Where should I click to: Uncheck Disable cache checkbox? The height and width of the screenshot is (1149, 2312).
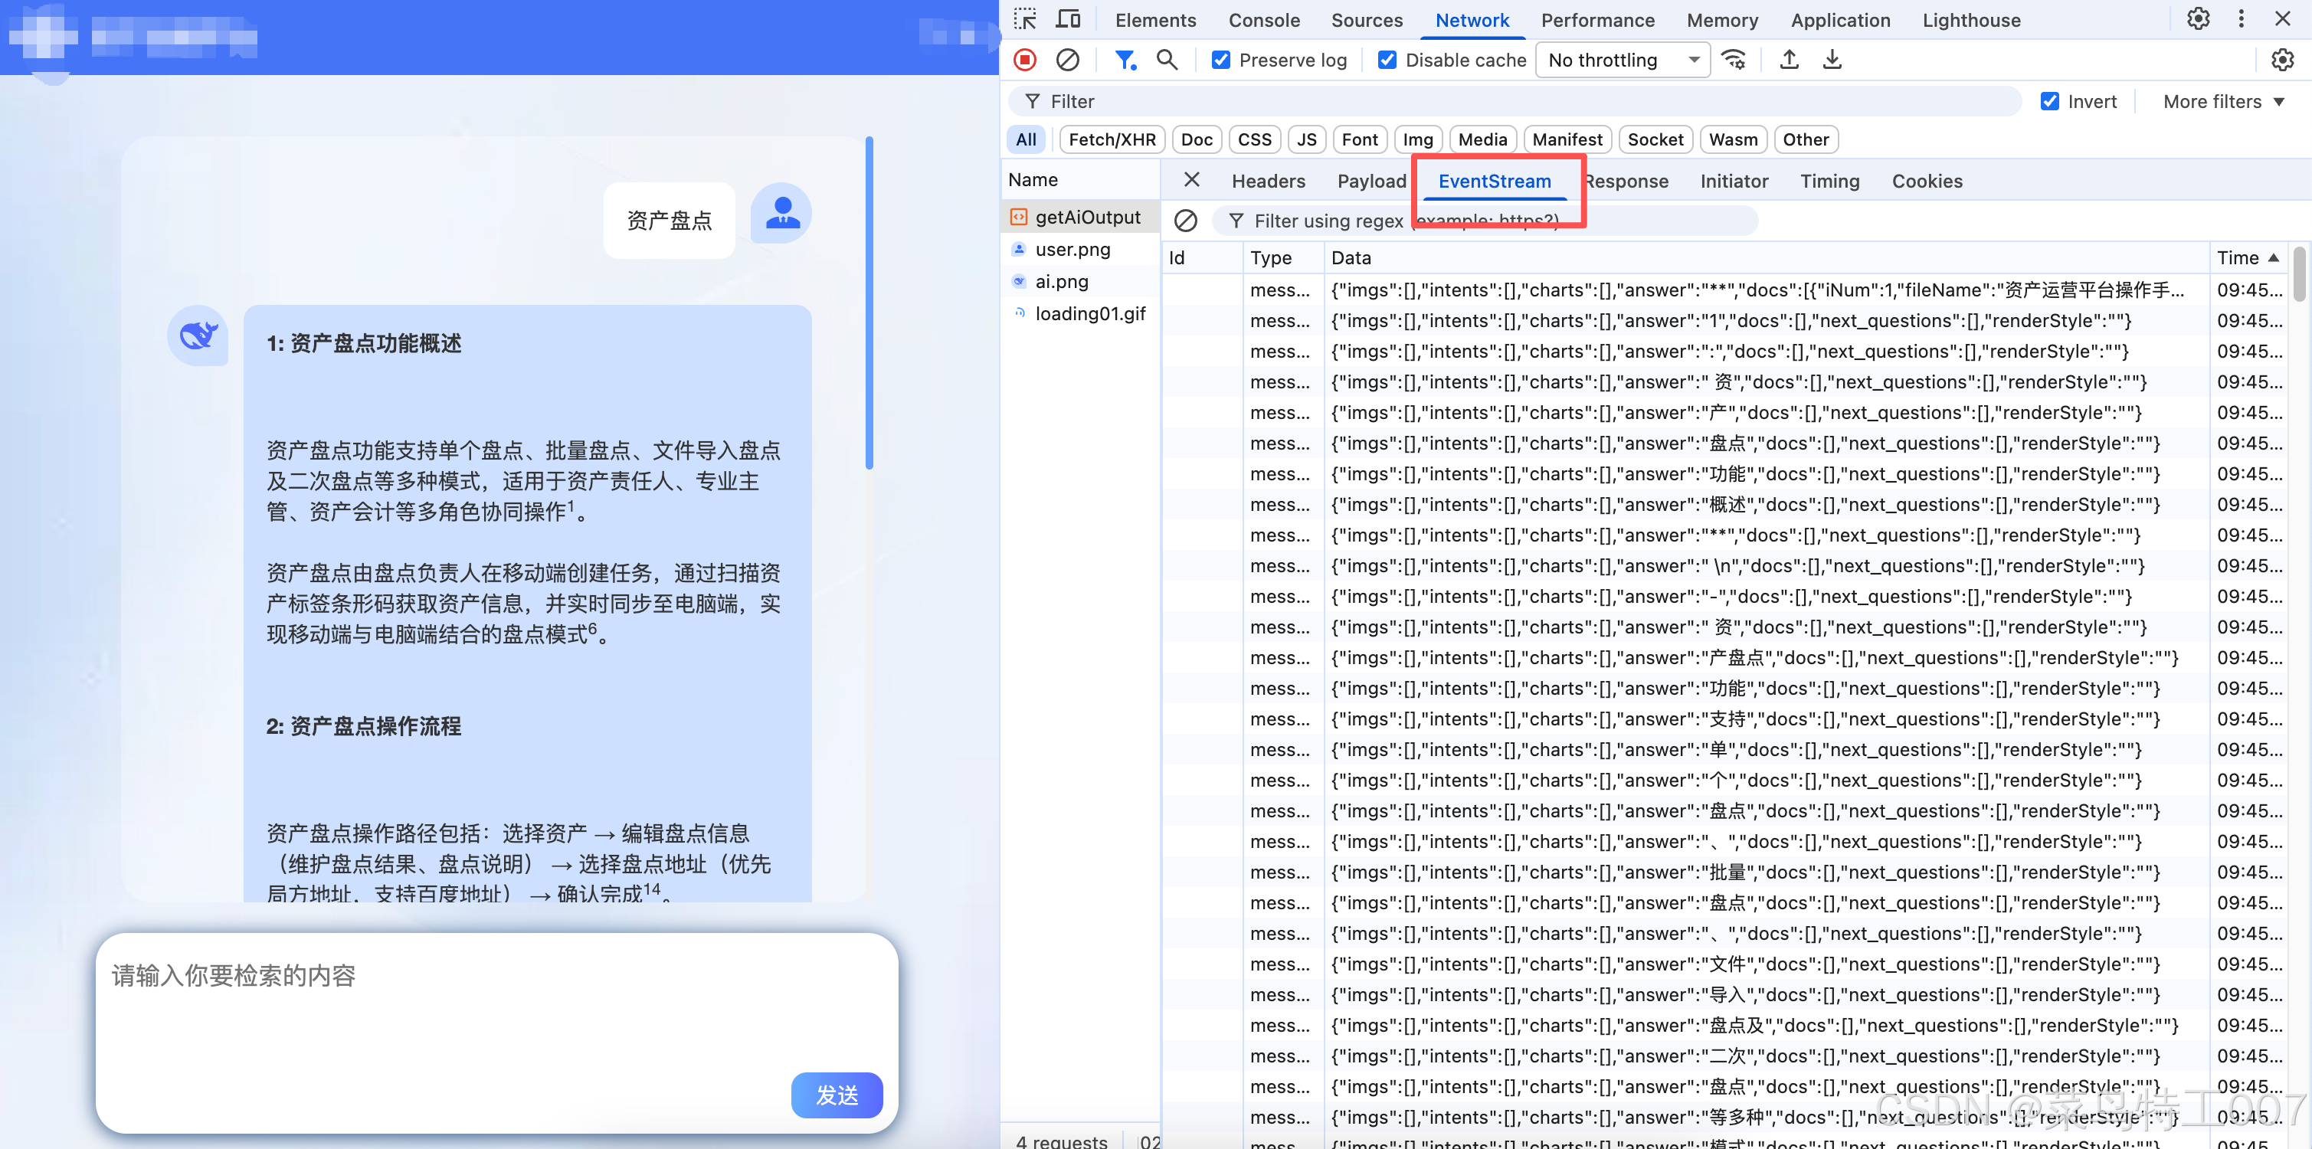click(x=1387, y=61)
